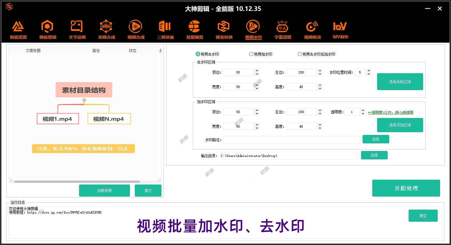Decrease 去水印区域 宽度 value with down arrow

tap(257, 89)
